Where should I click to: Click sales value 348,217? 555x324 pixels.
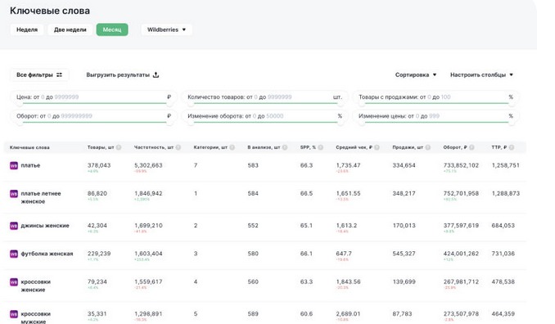pos(404,193)
